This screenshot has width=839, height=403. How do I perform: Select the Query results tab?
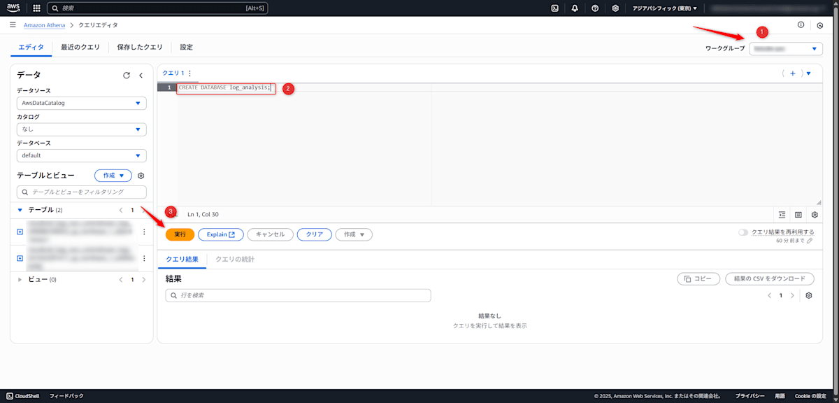tap(182, 260)
